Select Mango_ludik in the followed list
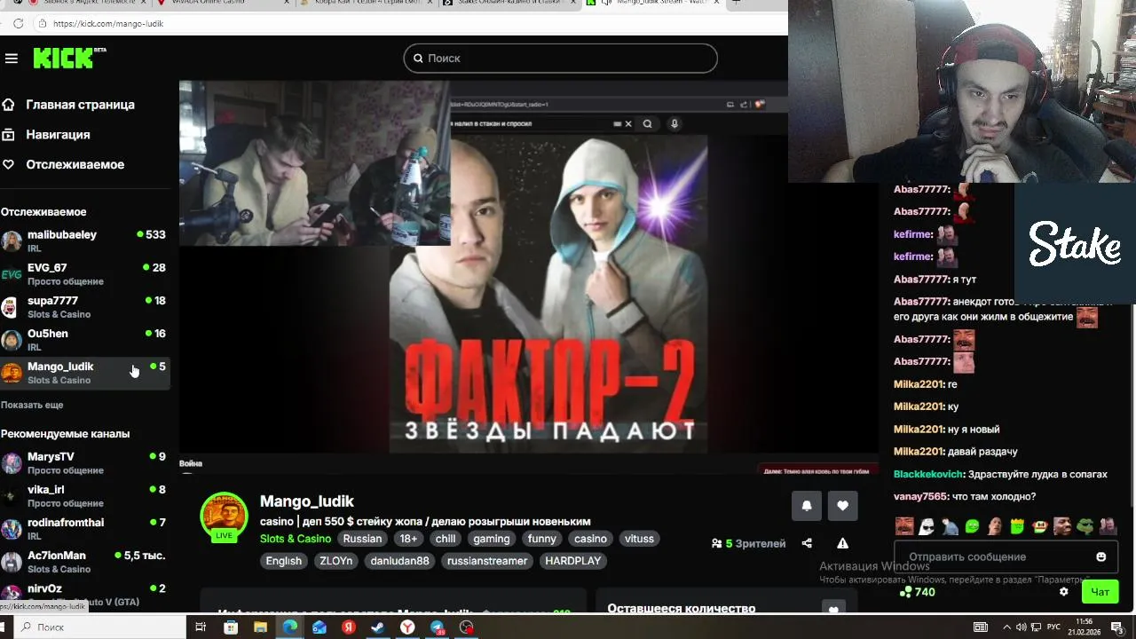This screenshot has width=1136, height=639. point(84,372)
